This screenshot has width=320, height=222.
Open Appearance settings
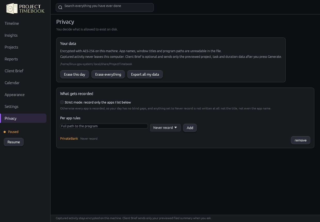23,94
